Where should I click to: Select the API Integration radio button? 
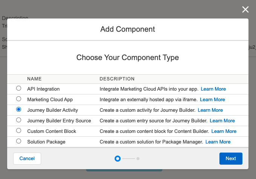pos(18,88)
